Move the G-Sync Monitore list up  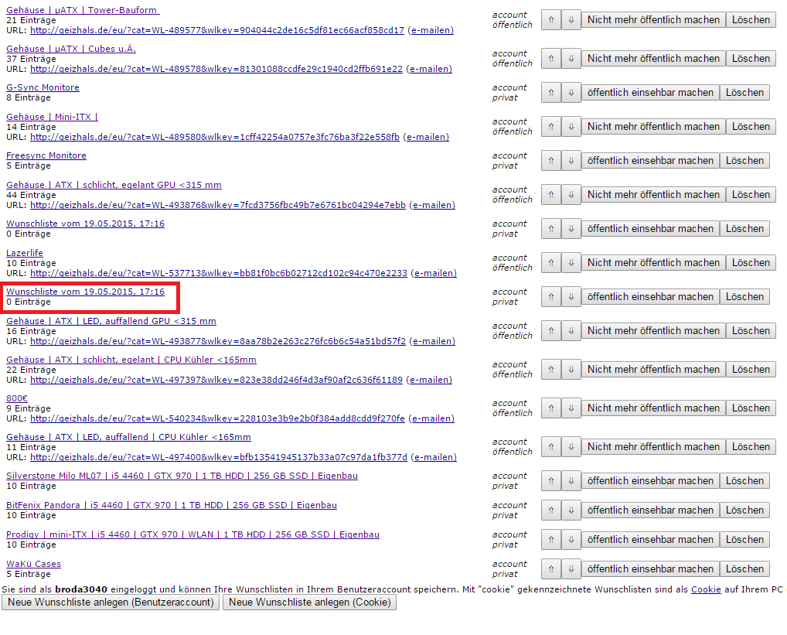coord(551,93)
